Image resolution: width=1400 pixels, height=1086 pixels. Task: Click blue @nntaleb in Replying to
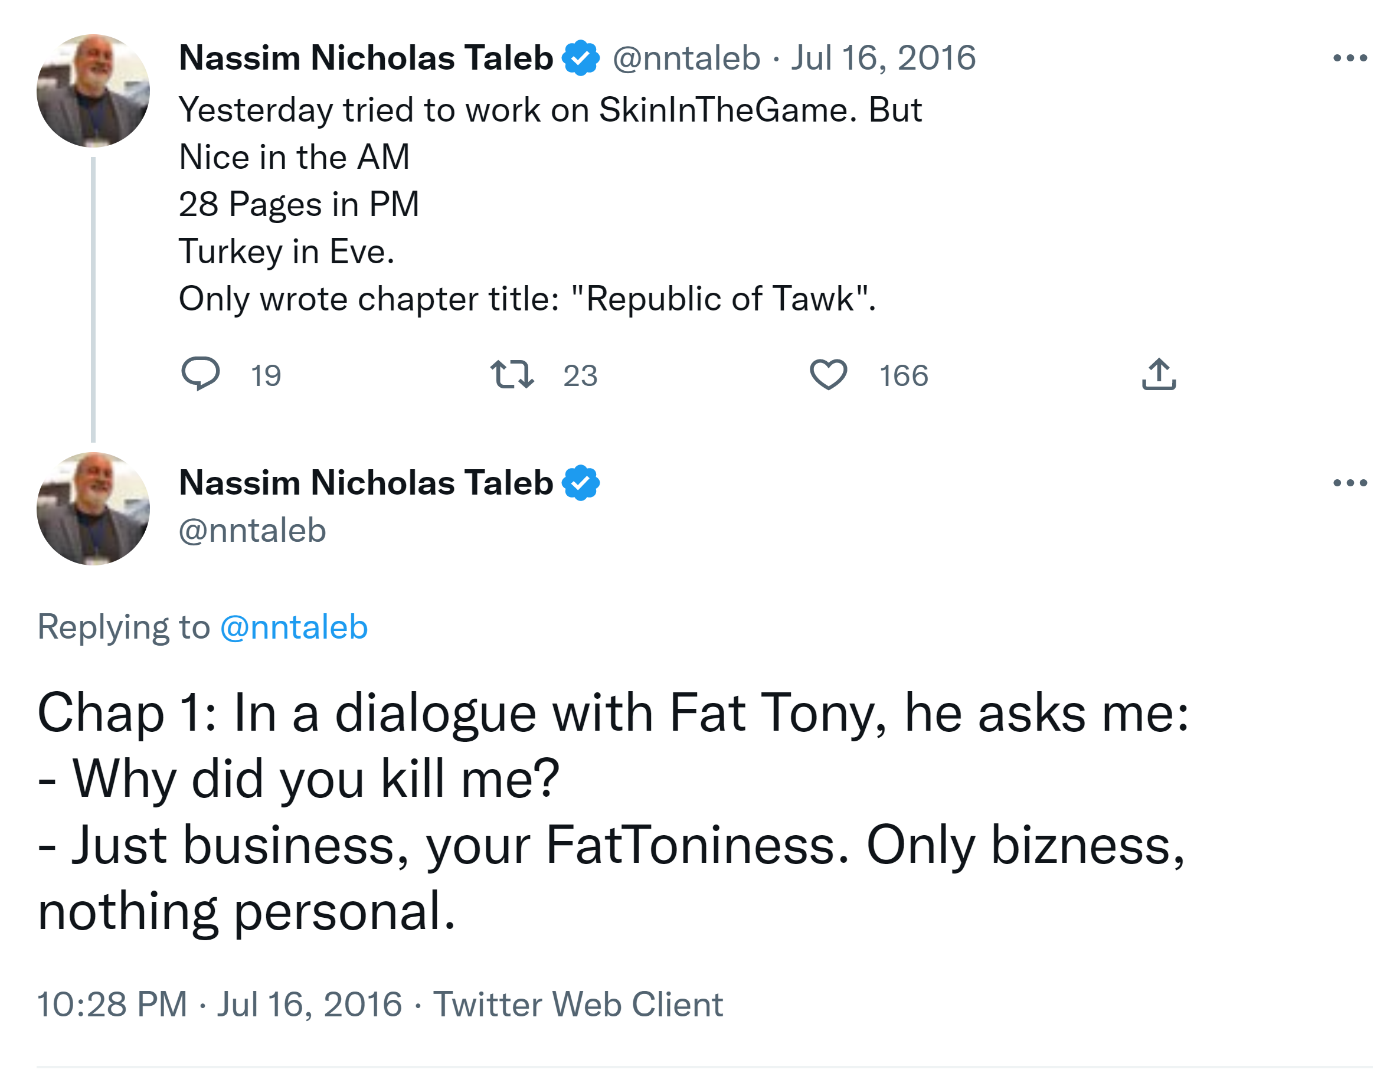293,627
